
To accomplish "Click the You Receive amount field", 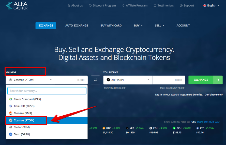I will click(169, 80).
